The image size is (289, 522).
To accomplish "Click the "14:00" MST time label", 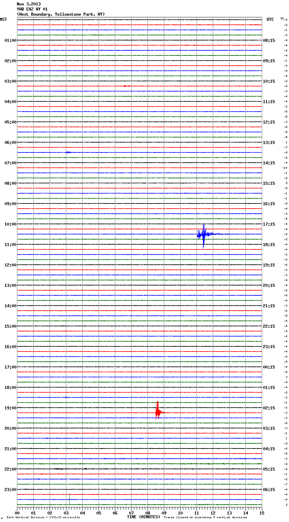I will [11, 306].
